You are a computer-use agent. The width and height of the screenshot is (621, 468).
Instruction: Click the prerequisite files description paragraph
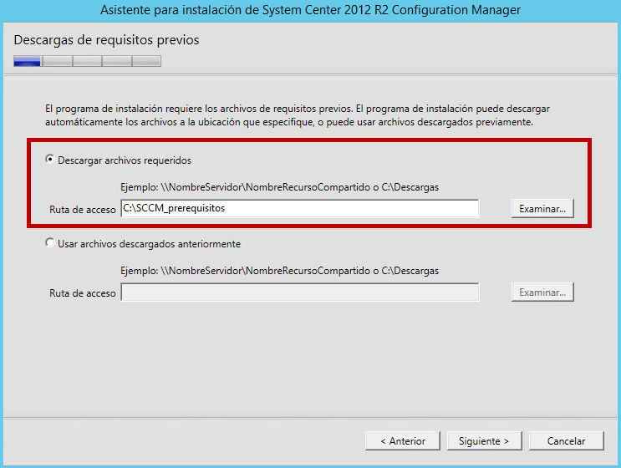(297, 115)
